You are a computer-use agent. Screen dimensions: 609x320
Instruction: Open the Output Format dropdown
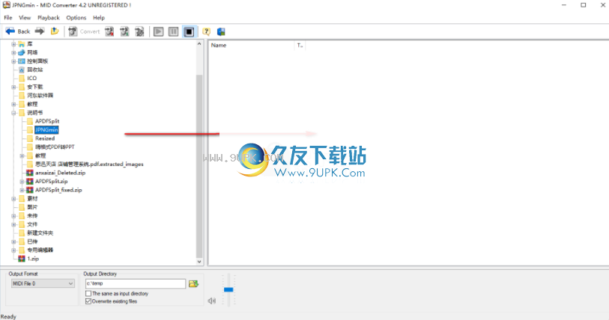[x=43, y=283]
